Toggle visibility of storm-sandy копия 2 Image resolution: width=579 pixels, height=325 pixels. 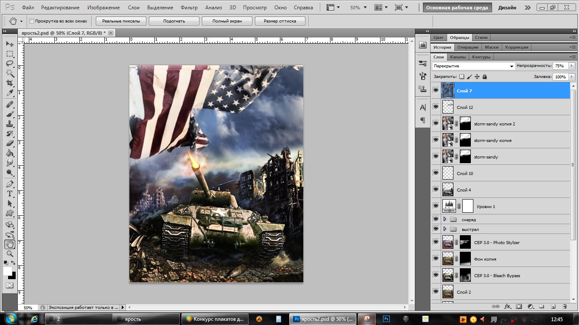tap(436, 123)
